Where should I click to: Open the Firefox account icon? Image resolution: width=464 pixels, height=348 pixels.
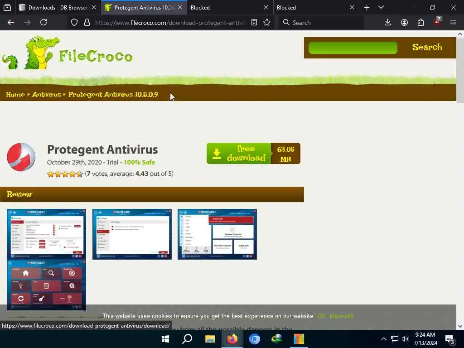(404, 23)
